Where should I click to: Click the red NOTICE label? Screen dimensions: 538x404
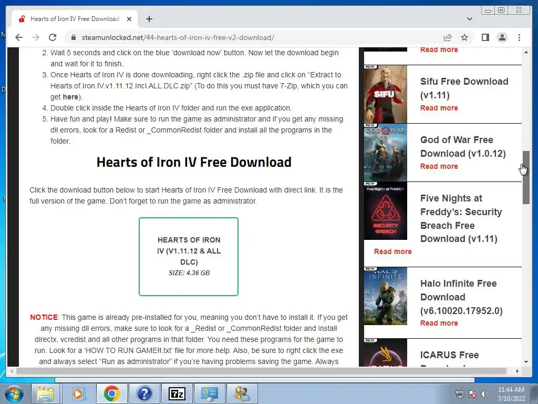(44, 317)
